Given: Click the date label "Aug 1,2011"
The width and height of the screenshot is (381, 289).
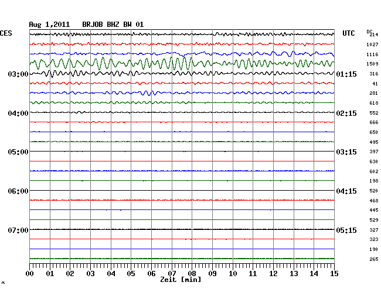Looking at the screenshot, I should click(x=49, y=25).
